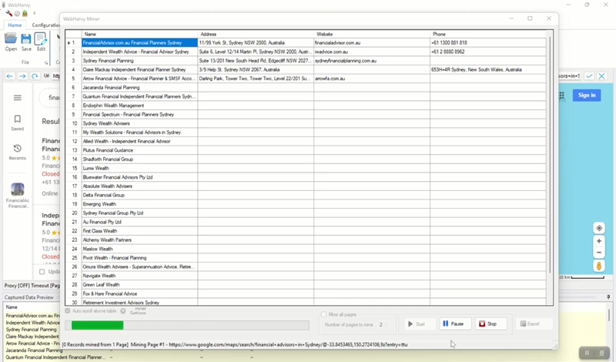Open Recents in the Maps sidebar
This screenshot has width=616, height=362.
tap(17, 152)
